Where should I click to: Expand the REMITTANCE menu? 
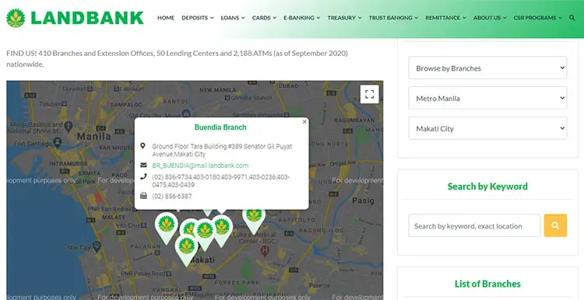pos(445,18)
